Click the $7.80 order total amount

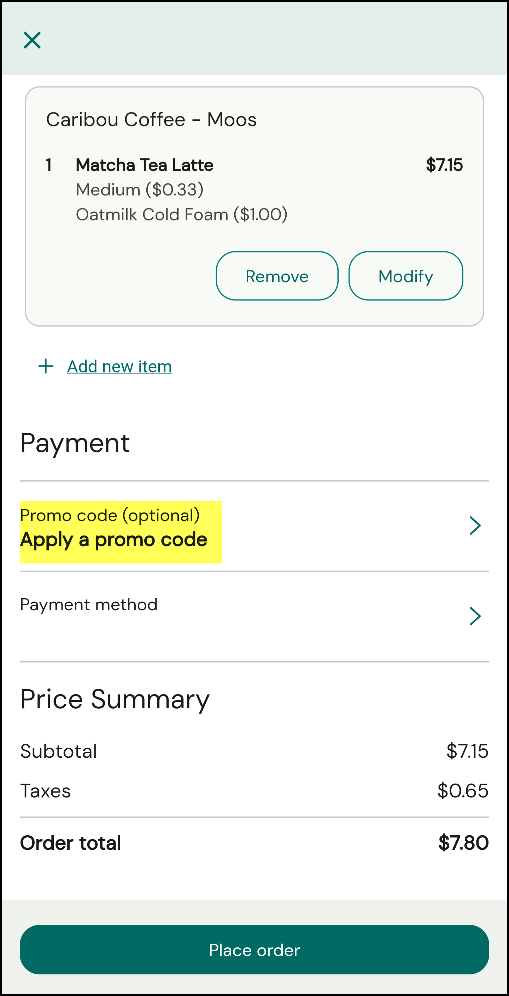click(x=463, y=842)
